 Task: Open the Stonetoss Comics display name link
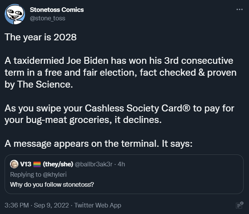tap(56, 10)
